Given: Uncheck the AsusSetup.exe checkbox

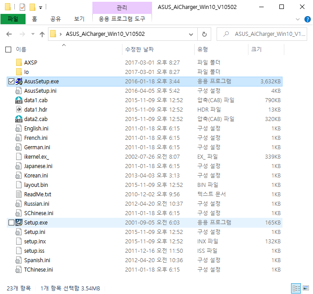Looking at the screenshot, I should point(11,82).
